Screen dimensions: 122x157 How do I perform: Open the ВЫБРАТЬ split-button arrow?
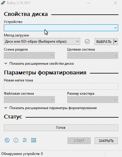116,41
